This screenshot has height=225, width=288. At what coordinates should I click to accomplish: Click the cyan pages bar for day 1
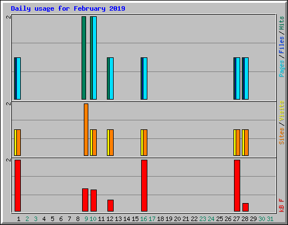19,78
